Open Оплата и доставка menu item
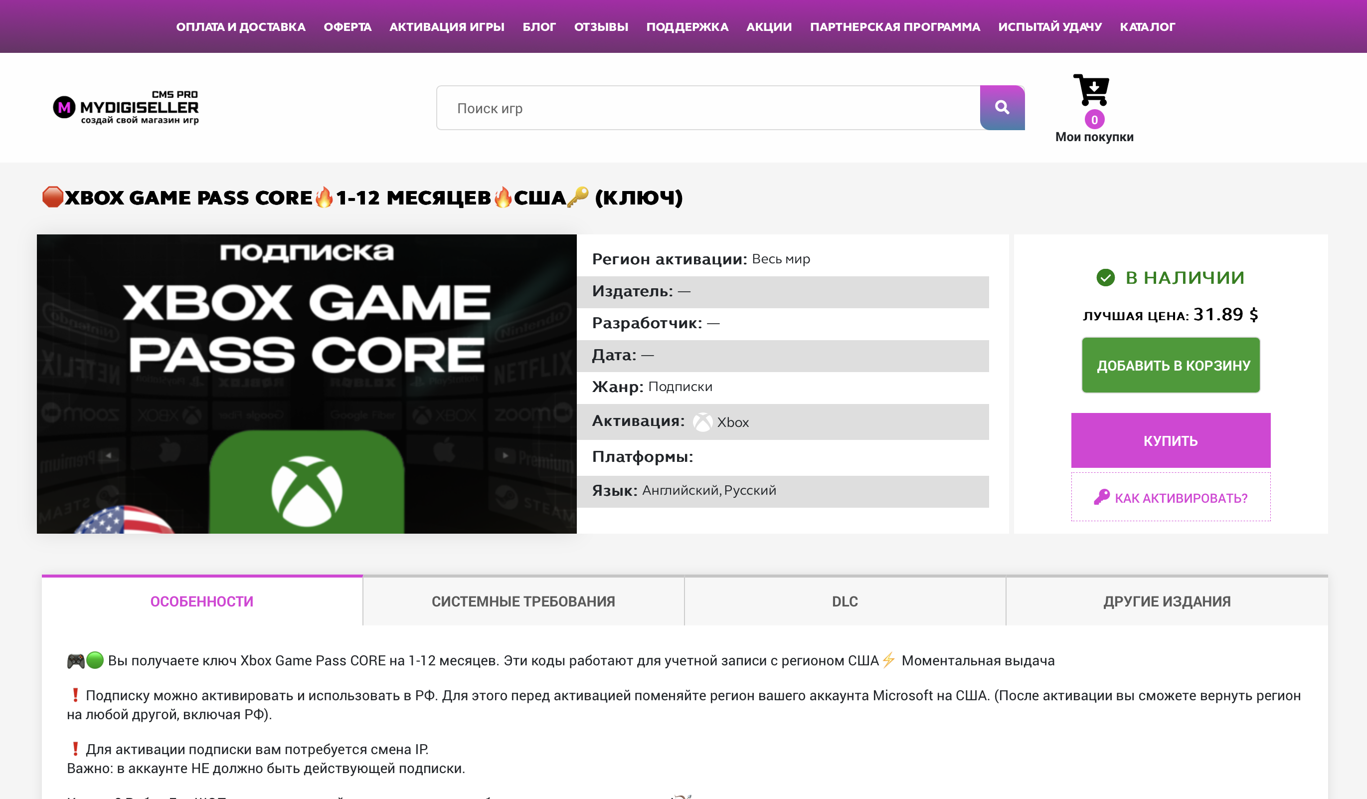Image resolution: width=1367 pixels, height=799 pixels. pos(240,26)
